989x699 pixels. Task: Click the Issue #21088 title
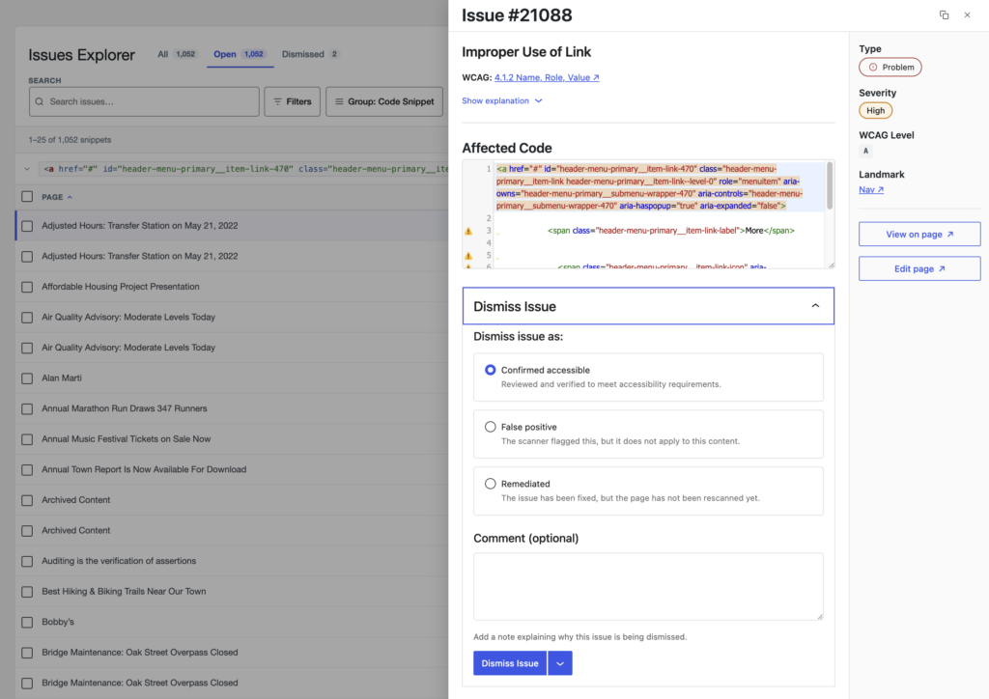click(517, 15)
